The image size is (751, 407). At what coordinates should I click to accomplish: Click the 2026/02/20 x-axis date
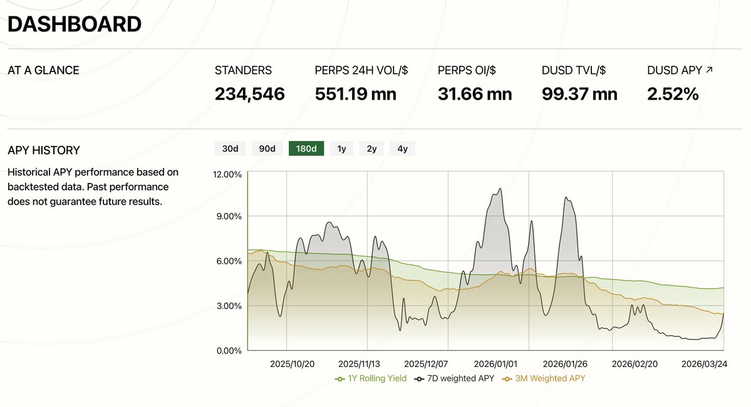[634, 364]
